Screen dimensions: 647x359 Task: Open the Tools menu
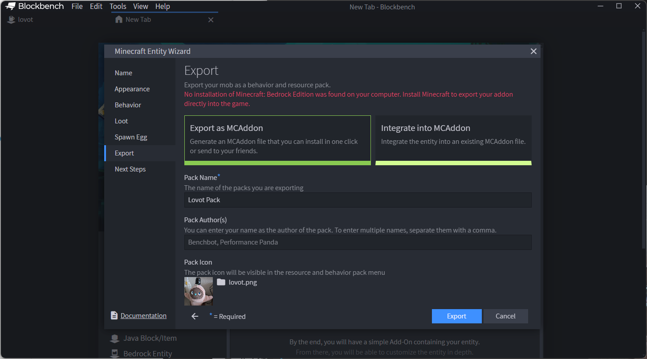click(x=118, y=6)
